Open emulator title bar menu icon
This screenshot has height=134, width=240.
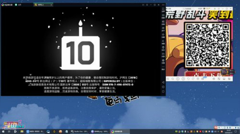147,5
